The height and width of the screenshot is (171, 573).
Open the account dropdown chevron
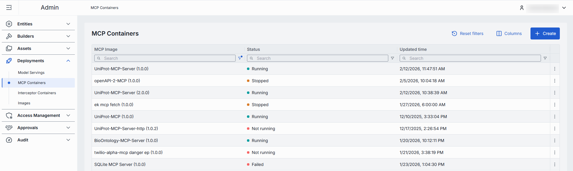point(564,8)
